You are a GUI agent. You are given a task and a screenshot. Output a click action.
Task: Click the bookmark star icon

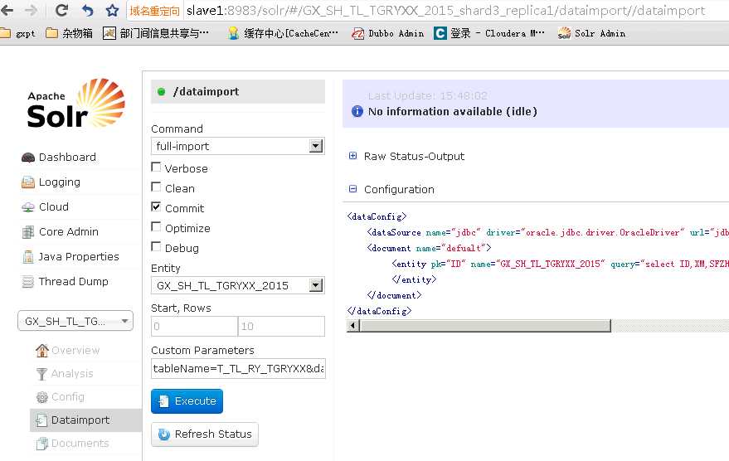pos(112,11)
